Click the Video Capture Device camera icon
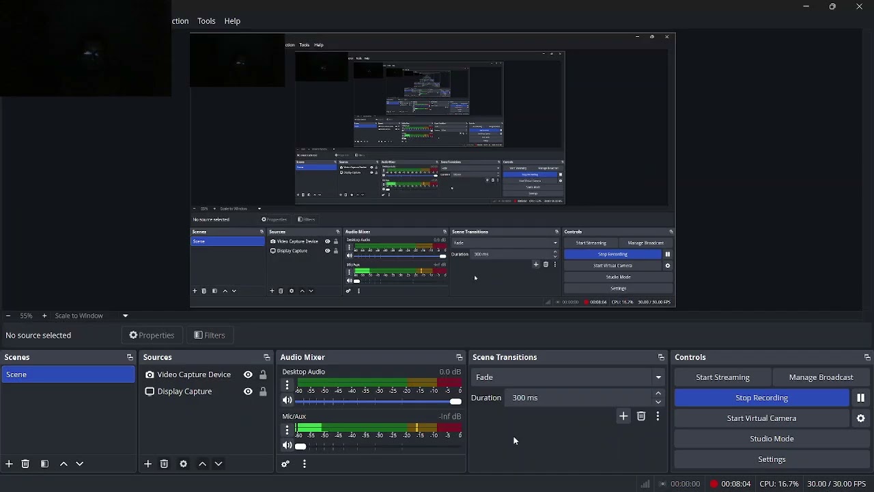This screenshot has height=492, width=874. tap(150, 374)
